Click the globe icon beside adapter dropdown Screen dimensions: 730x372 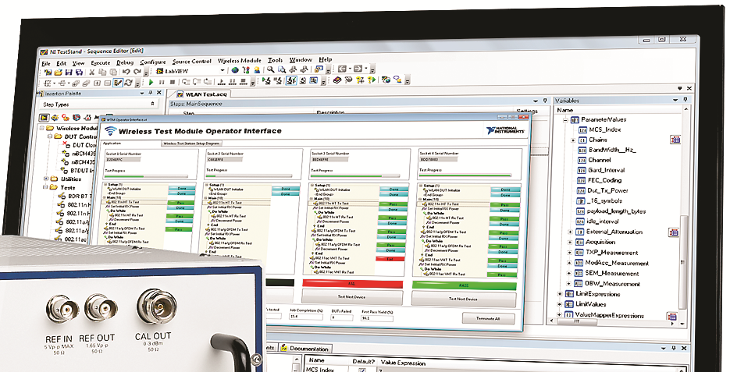[234, 70]
